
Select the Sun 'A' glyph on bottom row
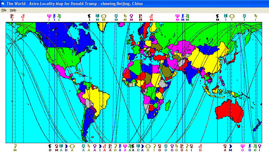(x=72, y=148)
